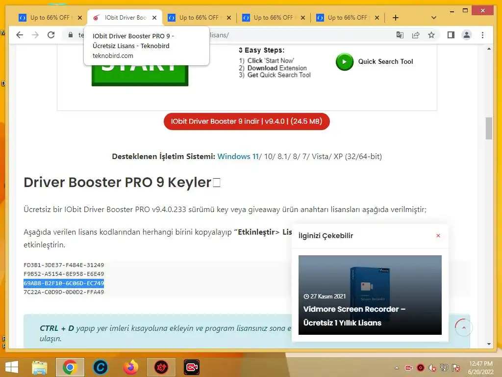The image size is (502, 377).
Task: Open a new browser tab
Action: 396,18
